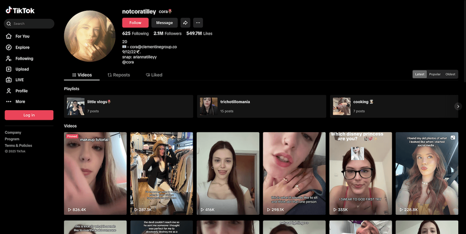Sort videos by Oldest
The image size is (466, 234).
tap(450, 74)
